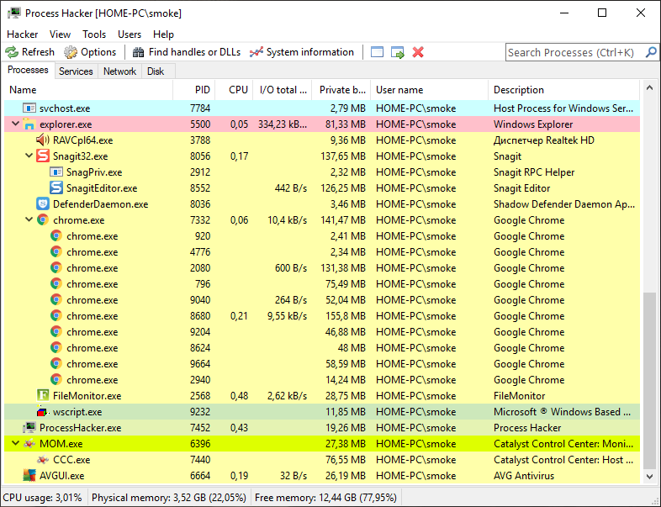Click the find window and thread icon

tap(397, 52)
